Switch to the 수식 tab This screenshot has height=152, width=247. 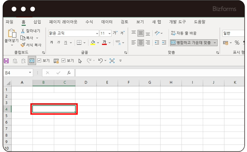pyautogui.click(x=89, y=22)
